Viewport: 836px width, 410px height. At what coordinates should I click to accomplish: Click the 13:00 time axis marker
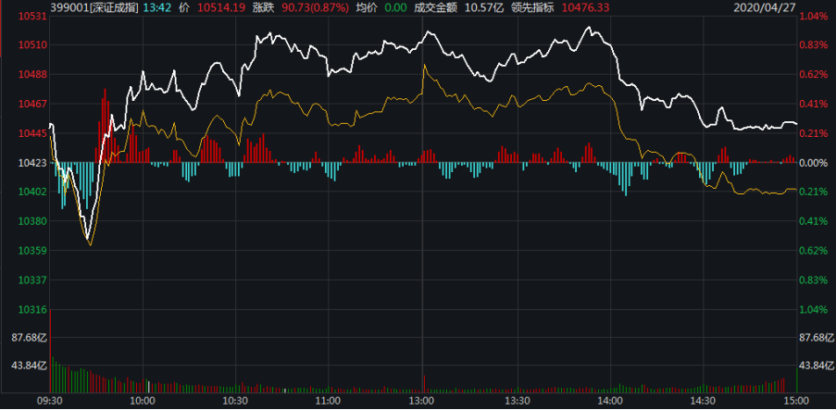click(x=422, y=401)
